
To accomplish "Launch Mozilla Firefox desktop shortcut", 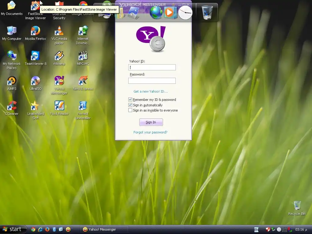I will pyautogui.click(x=35, y=33).
